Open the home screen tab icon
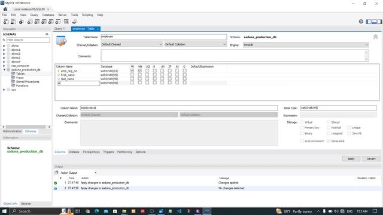Viewport: 383px width, 215px height. tap(5, 9)
